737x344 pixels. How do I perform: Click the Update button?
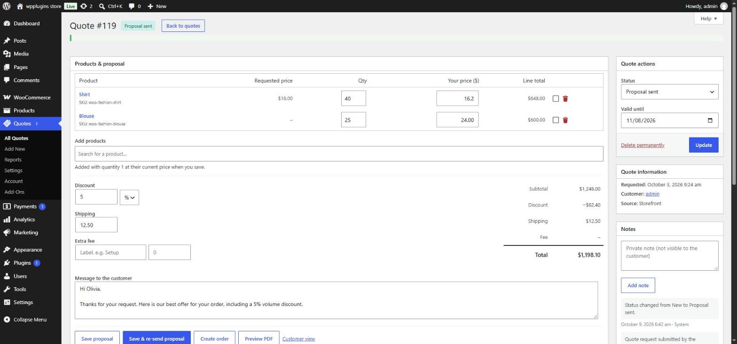point(704,145)
